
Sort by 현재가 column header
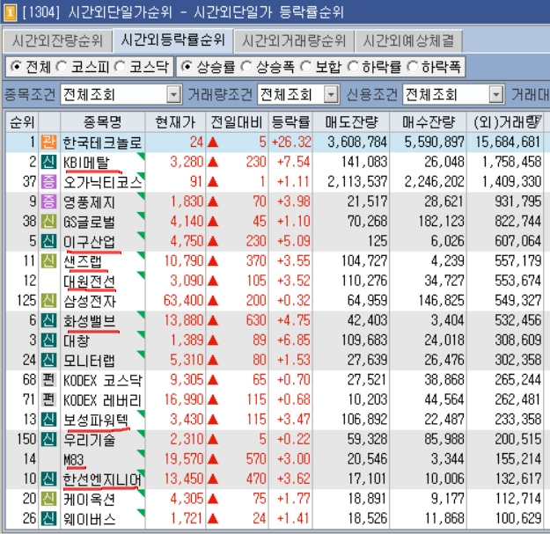[x=175, y=122]
